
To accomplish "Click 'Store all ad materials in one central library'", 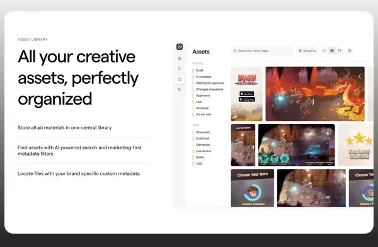I will [x=65, y=128].
